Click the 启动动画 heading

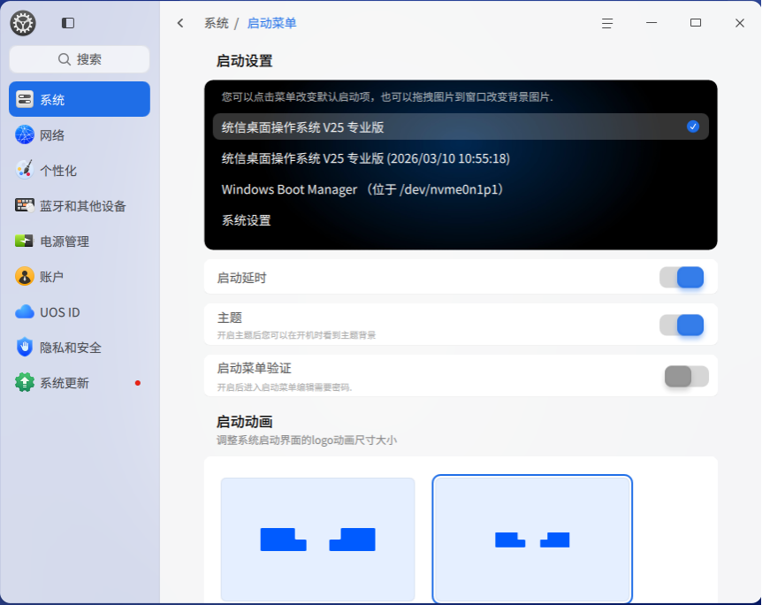coord(245,421)
